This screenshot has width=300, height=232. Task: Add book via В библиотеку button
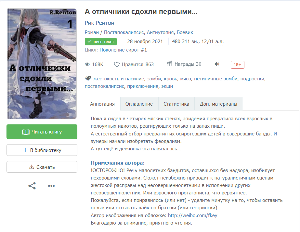[42, 150]
